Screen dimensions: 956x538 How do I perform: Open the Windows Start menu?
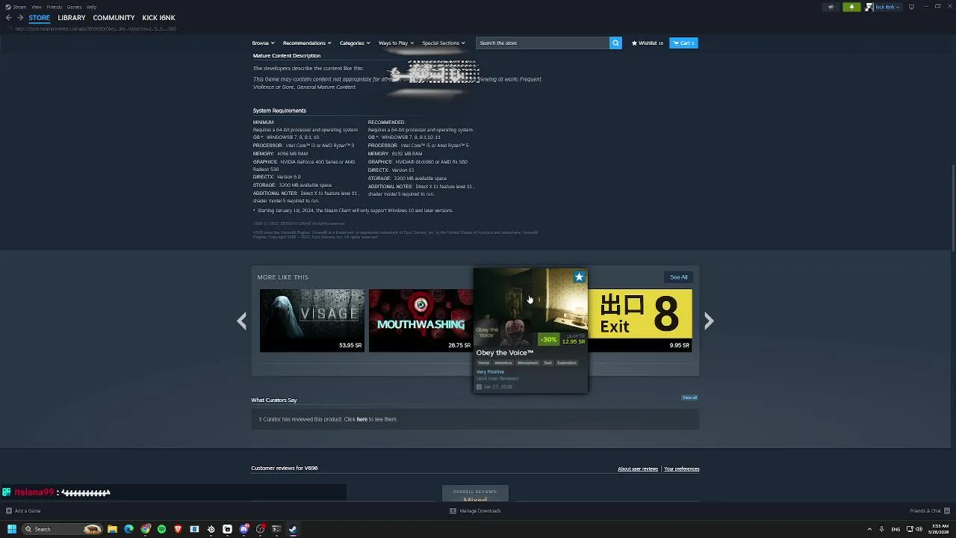click(11, 529)
